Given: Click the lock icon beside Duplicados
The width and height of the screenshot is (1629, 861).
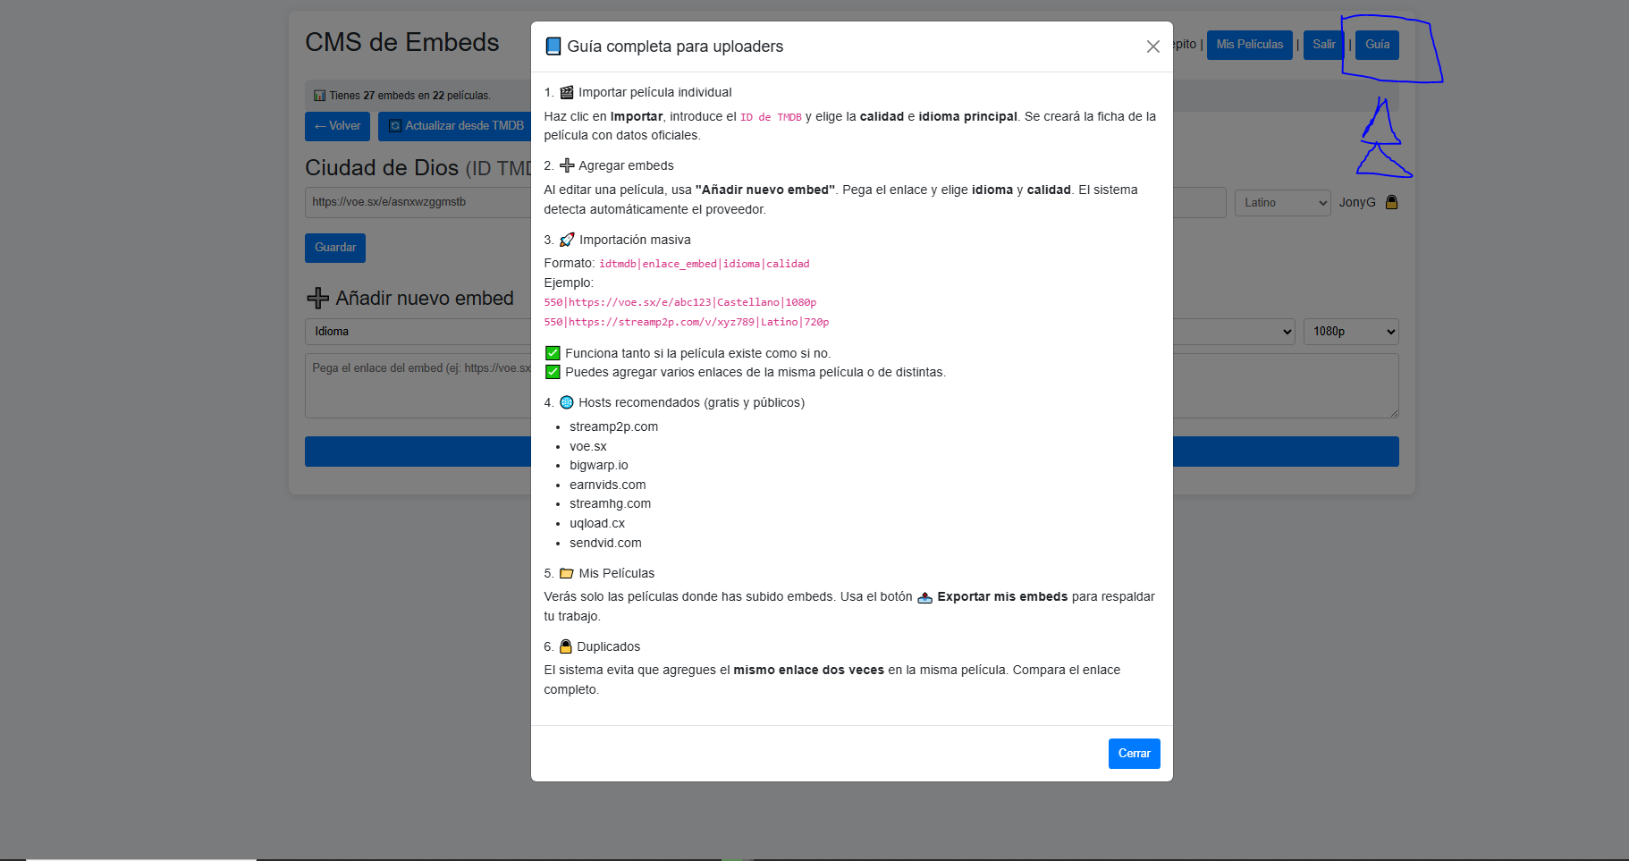Looking at the screenshot, I should click(566, 646).
